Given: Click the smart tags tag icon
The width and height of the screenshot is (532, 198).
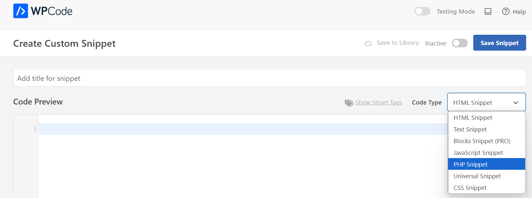Looking at the screenshot, I should (349, 103).
